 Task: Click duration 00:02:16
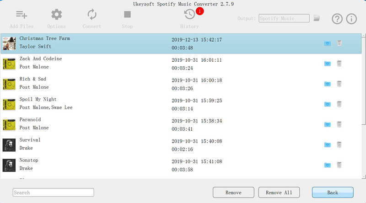182,150
